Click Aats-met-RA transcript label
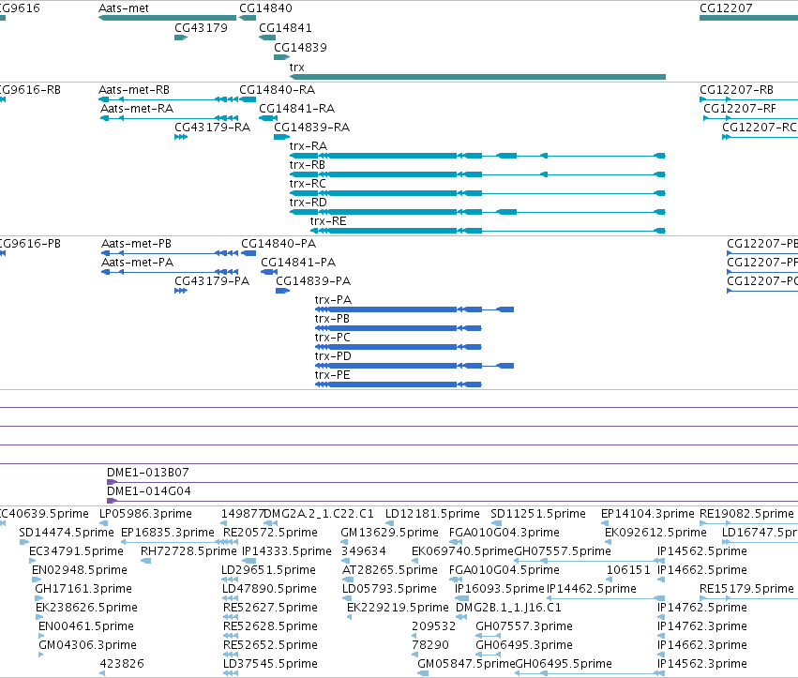798x678 pixels. (137, 109)
